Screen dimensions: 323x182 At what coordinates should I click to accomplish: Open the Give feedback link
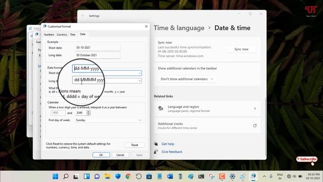172,152
